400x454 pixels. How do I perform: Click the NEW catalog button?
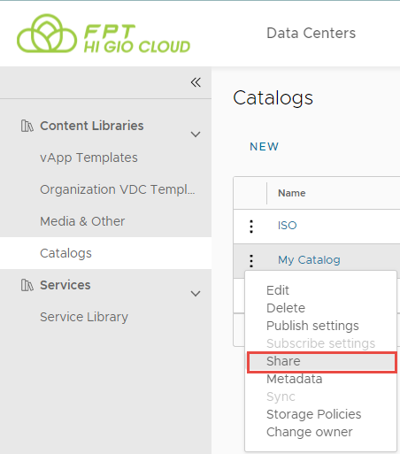point(264,147)
